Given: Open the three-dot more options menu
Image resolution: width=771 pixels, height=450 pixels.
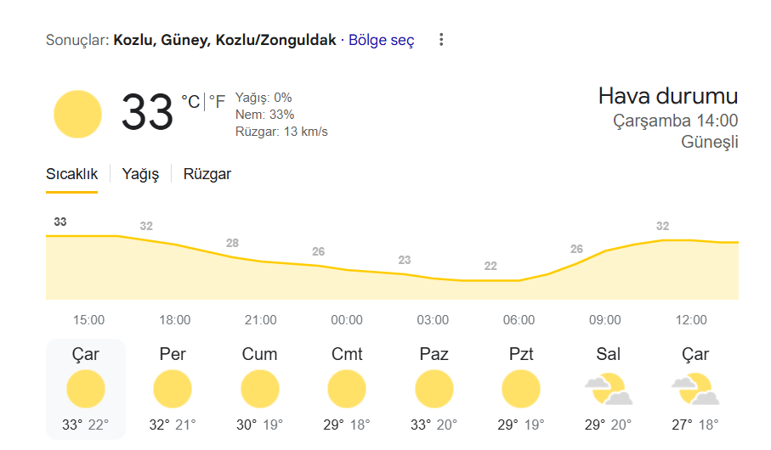Looking at the screenshot, I should pos(441,40).
